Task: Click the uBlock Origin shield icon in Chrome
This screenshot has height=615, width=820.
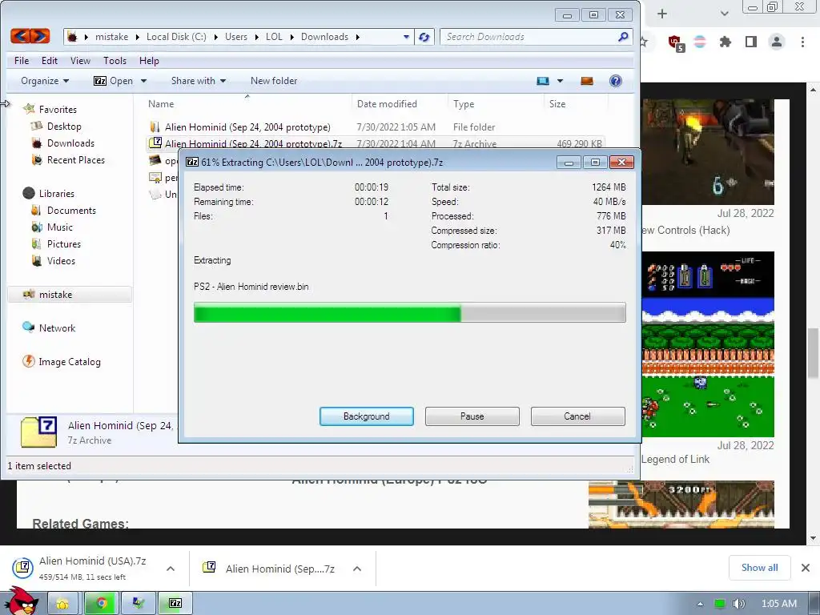Action: point(676,42)
